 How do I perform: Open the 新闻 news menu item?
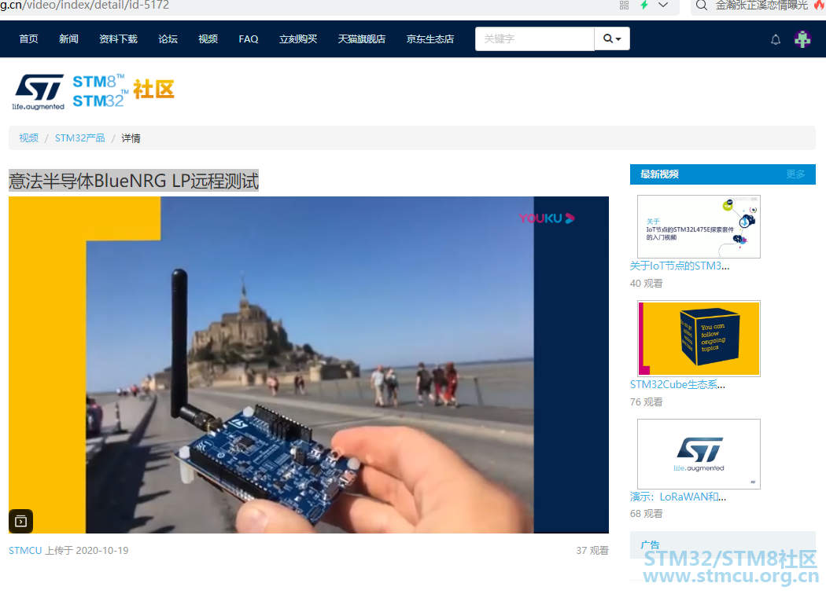point(68,39)
